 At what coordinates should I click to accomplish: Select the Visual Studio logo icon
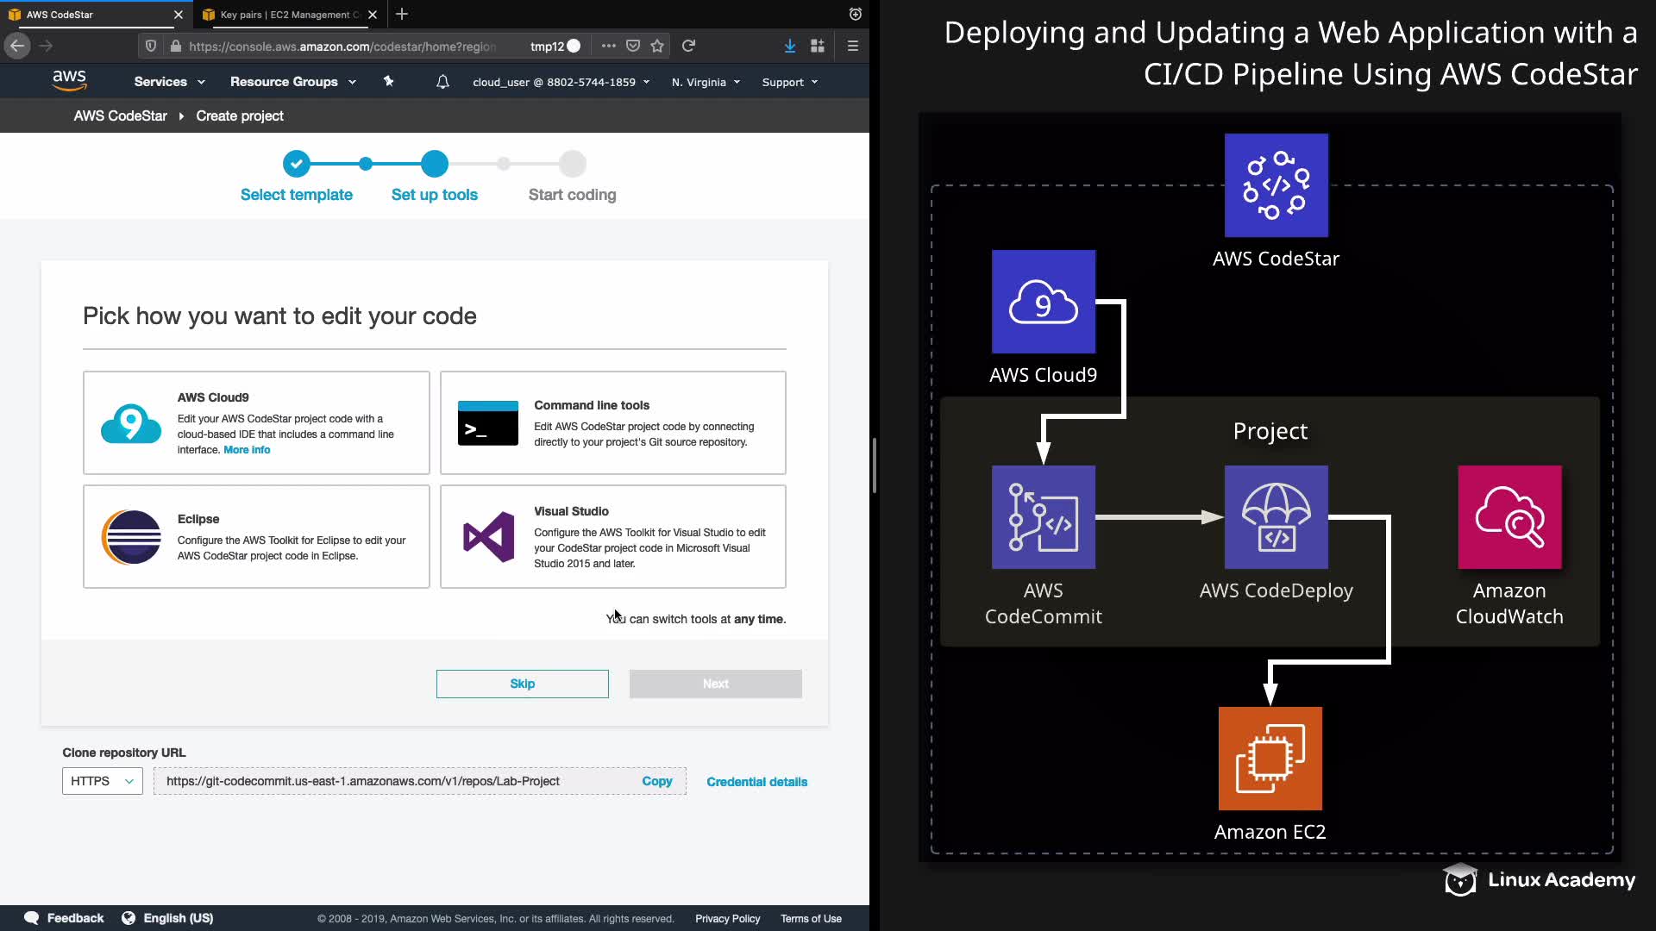point(488,537)
